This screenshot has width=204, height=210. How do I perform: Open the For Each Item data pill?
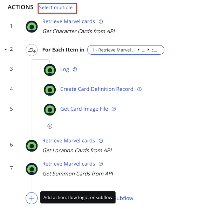(x=126, y=50)
